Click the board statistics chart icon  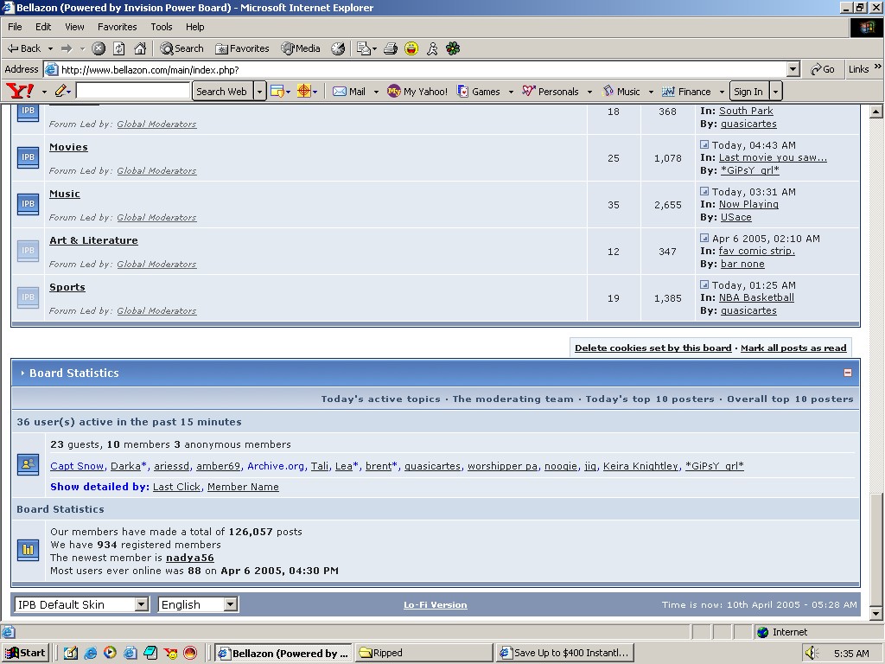(x=28, y=549)
